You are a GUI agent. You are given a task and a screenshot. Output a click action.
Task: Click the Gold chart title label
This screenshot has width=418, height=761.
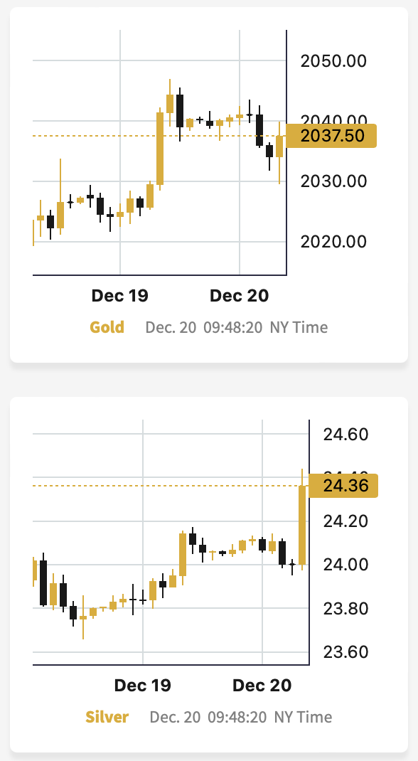coord(107,327)
